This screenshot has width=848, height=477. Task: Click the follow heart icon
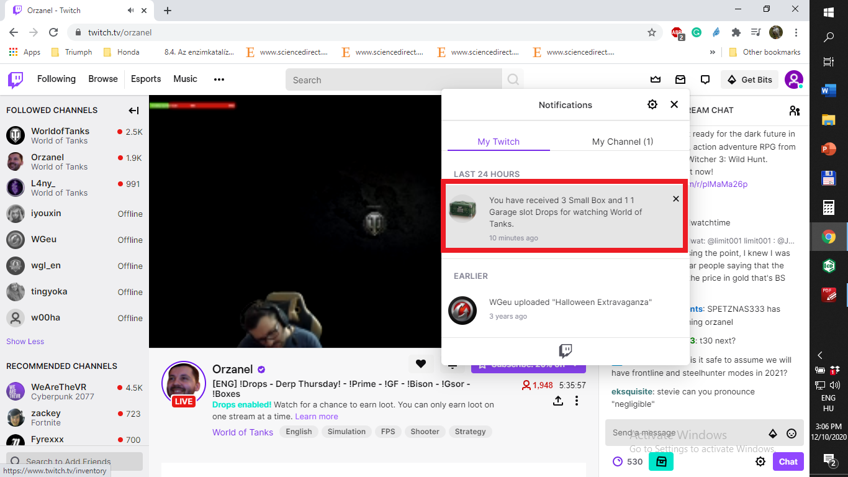point(421,364)
